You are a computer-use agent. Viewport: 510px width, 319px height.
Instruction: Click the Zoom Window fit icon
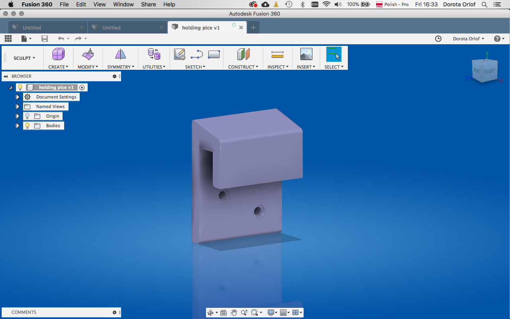[x=255, y=313]
